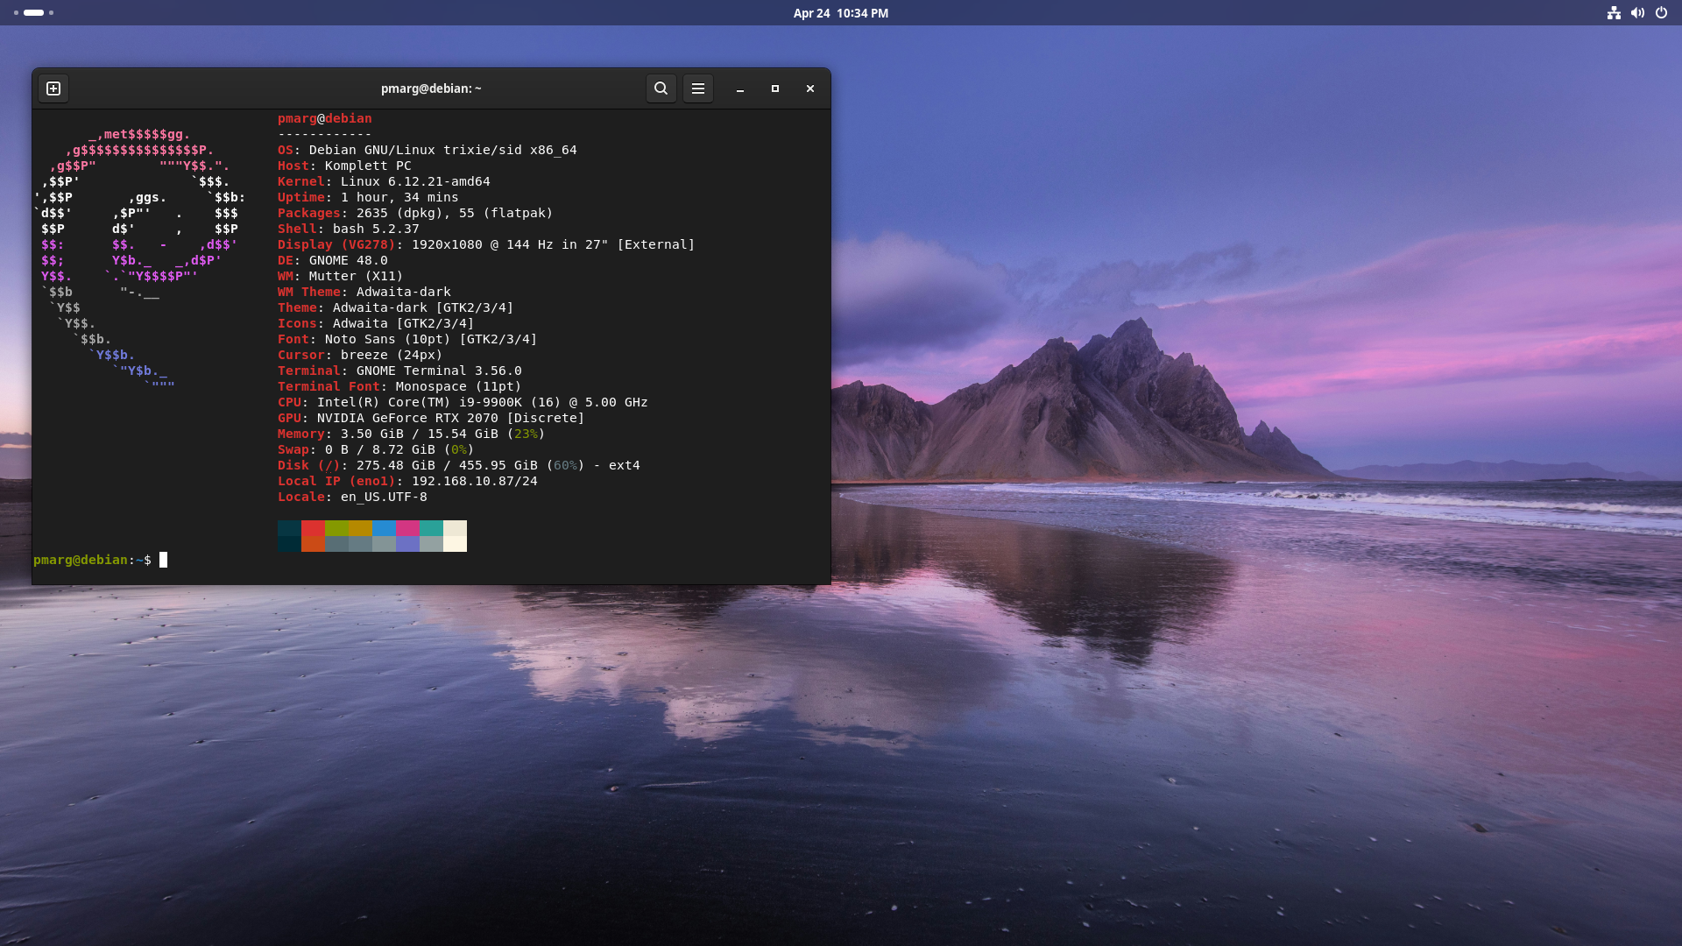Click the olive green color block
The width and height of the screenshot is (1682, 946).
coord(336,528)
